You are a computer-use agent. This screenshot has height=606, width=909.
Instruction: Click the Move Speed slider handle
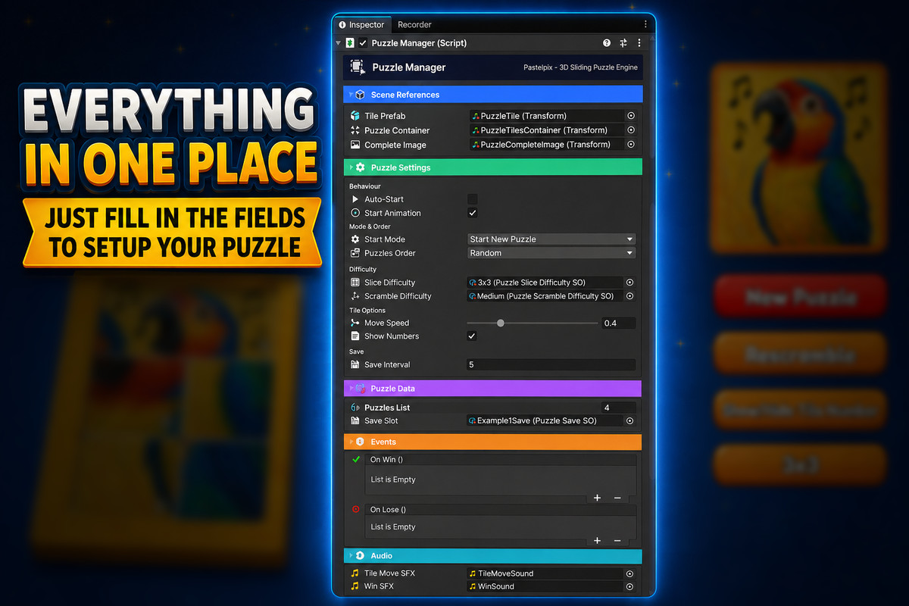click(500, 323)
